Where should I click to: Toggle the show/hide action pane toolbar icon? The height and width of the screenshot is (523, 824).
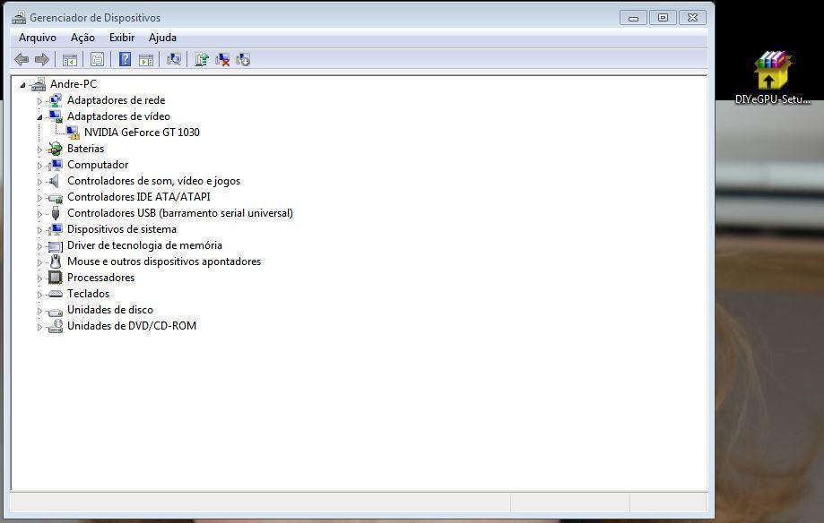tap(146, 60)
